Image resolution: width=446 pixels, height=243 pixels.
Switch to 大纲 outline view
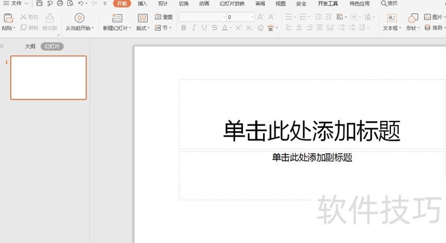30,46
